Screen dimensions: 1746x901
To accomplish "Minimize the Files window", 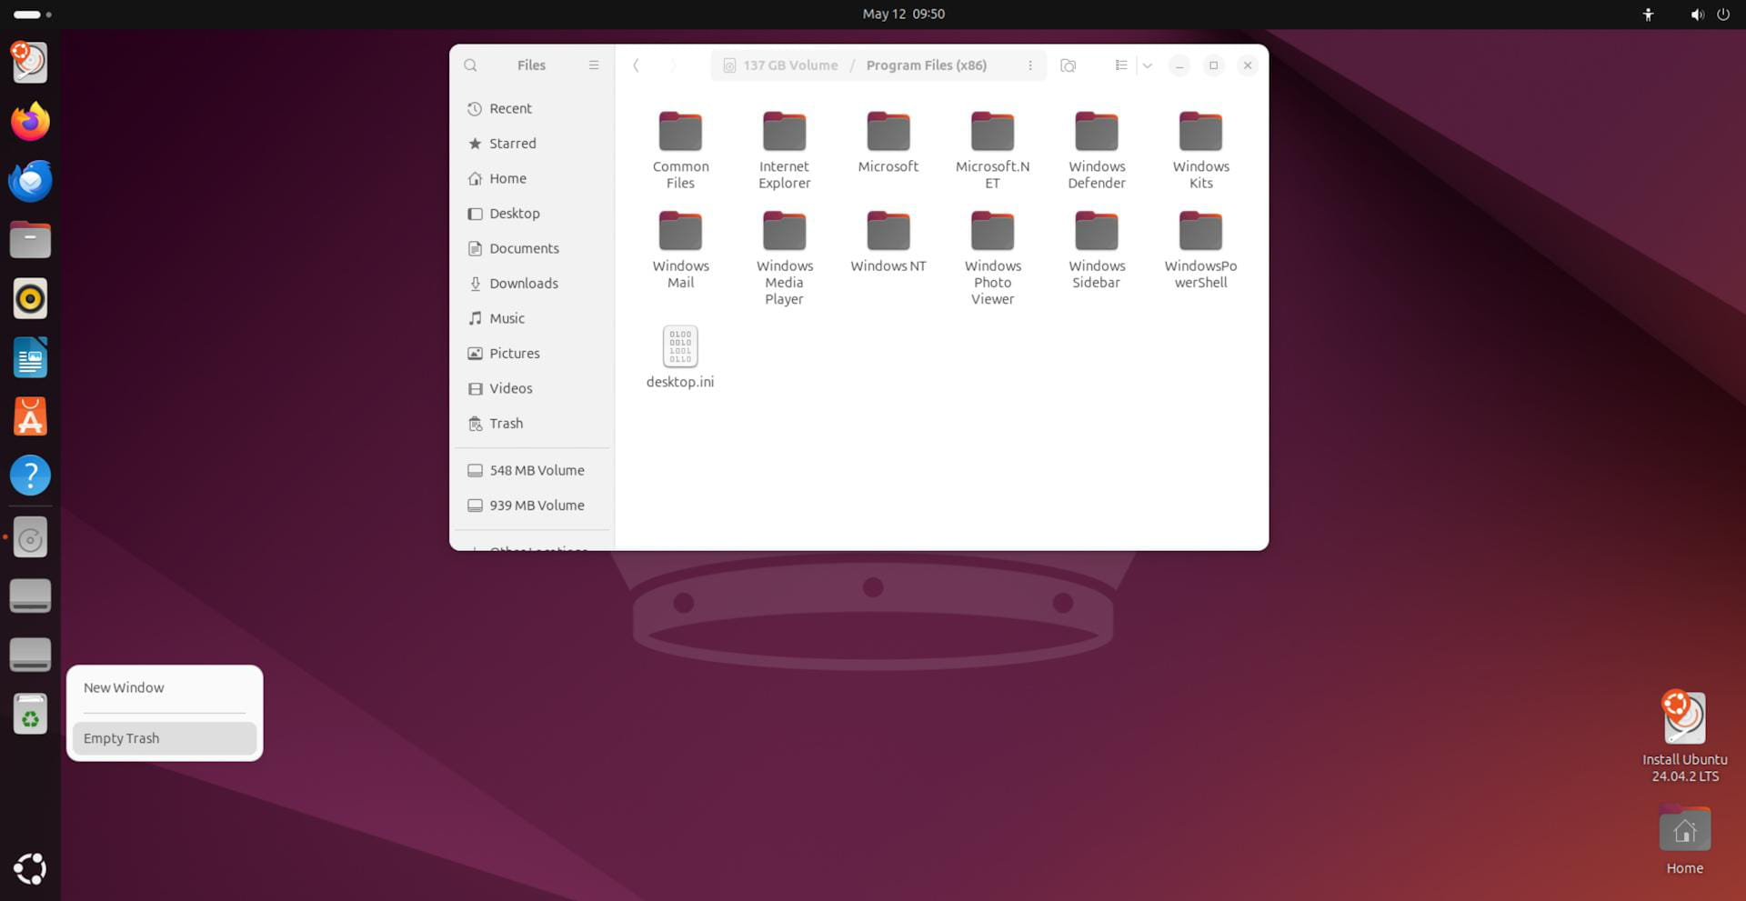I will pos(1179,65).
